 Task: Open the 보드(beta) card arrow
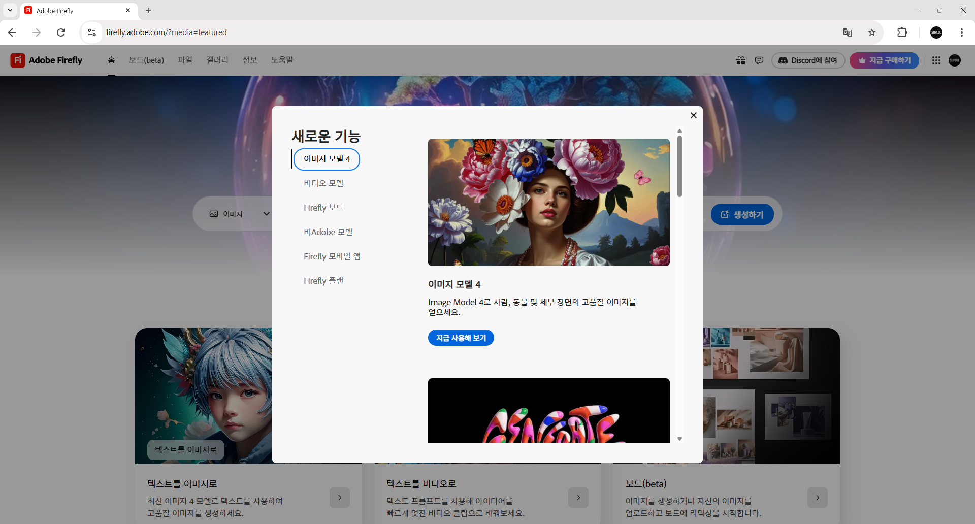tap(818, 498)
